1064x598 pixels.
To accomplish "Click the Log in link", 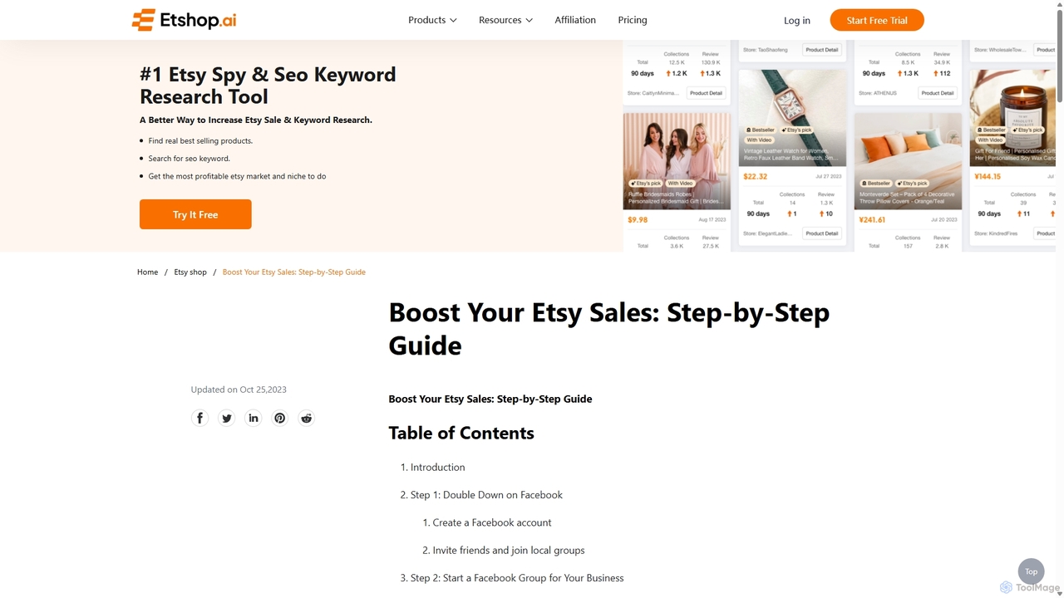I will pos(796,20).
